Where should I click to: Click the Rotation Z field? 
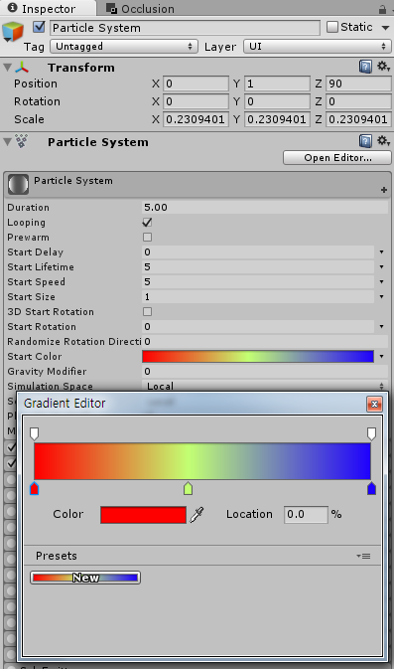tap(358, 101)
